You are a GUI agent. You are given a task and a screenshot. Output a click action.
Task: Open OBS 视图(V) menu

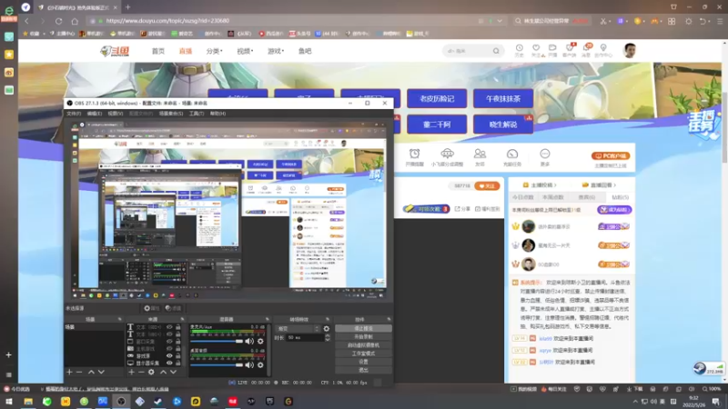pos(116,113)
